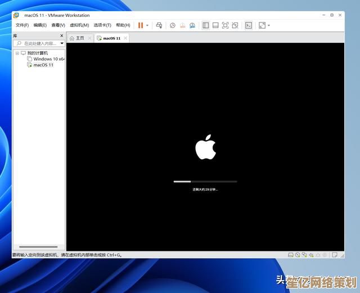The width and height of the screenshot is (360, 293).
Task: Click the dimmed round device status icon
Action: click(x=325, y=255)
